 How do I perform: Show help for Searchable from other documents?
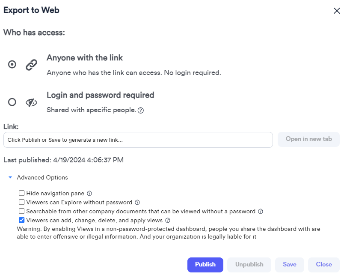pyautogui.click(x=261, y=211)
